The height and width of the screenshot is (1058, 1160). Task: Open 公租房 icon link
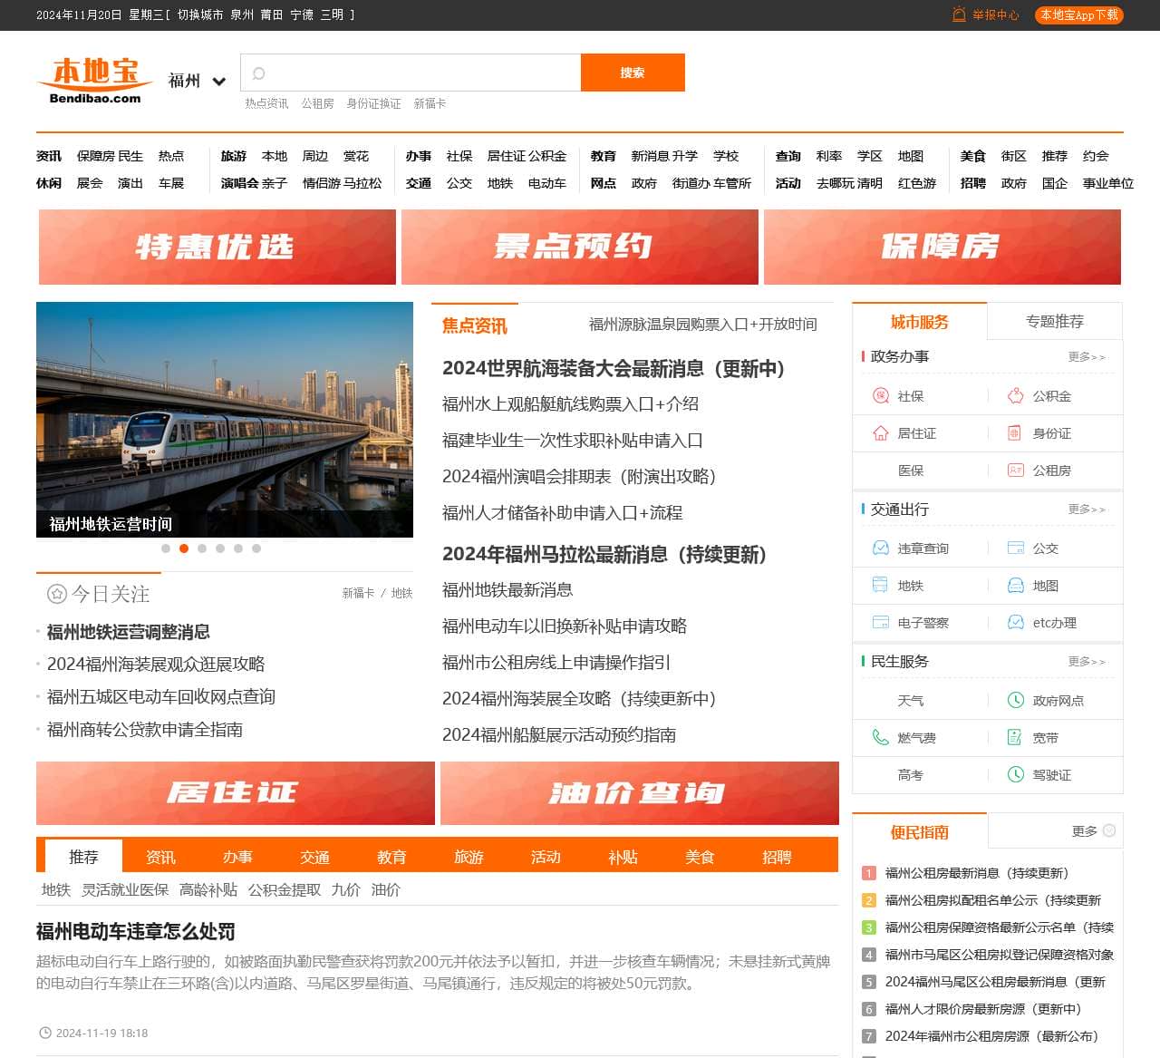point(1015,471)
